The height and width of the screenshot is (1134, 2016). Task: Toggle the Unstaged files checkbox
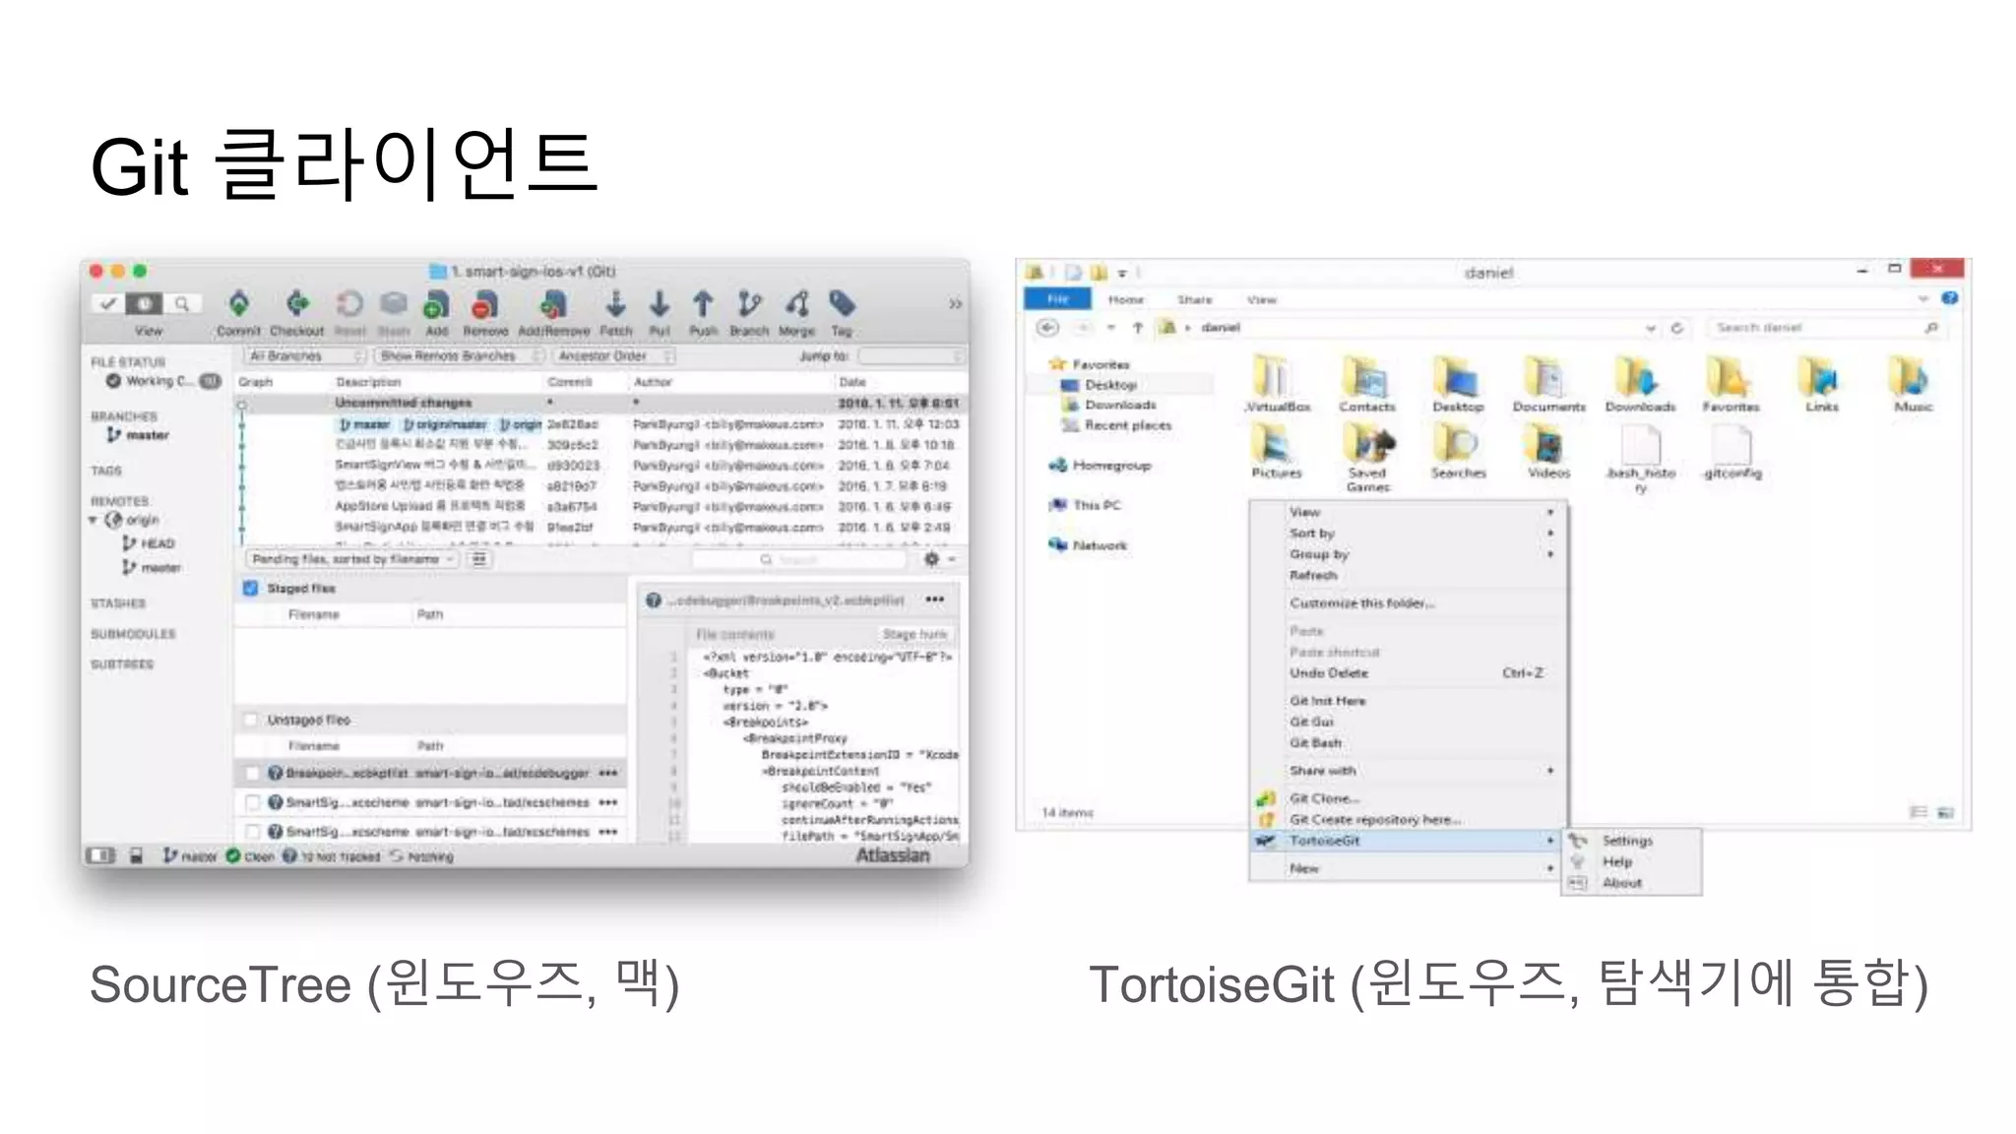[x=251, y=720]
